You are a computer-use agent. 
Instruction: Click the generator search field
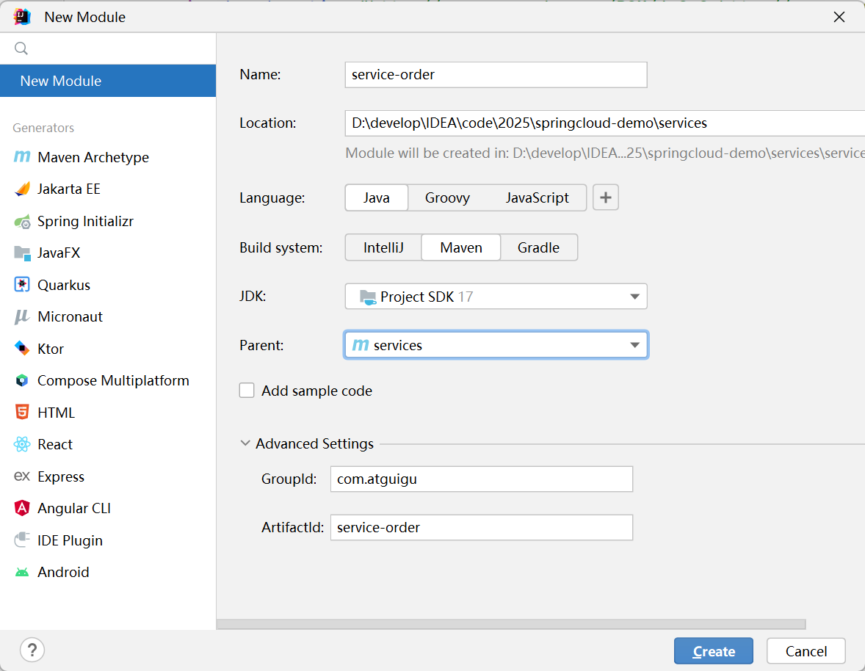tap(108, 48)
